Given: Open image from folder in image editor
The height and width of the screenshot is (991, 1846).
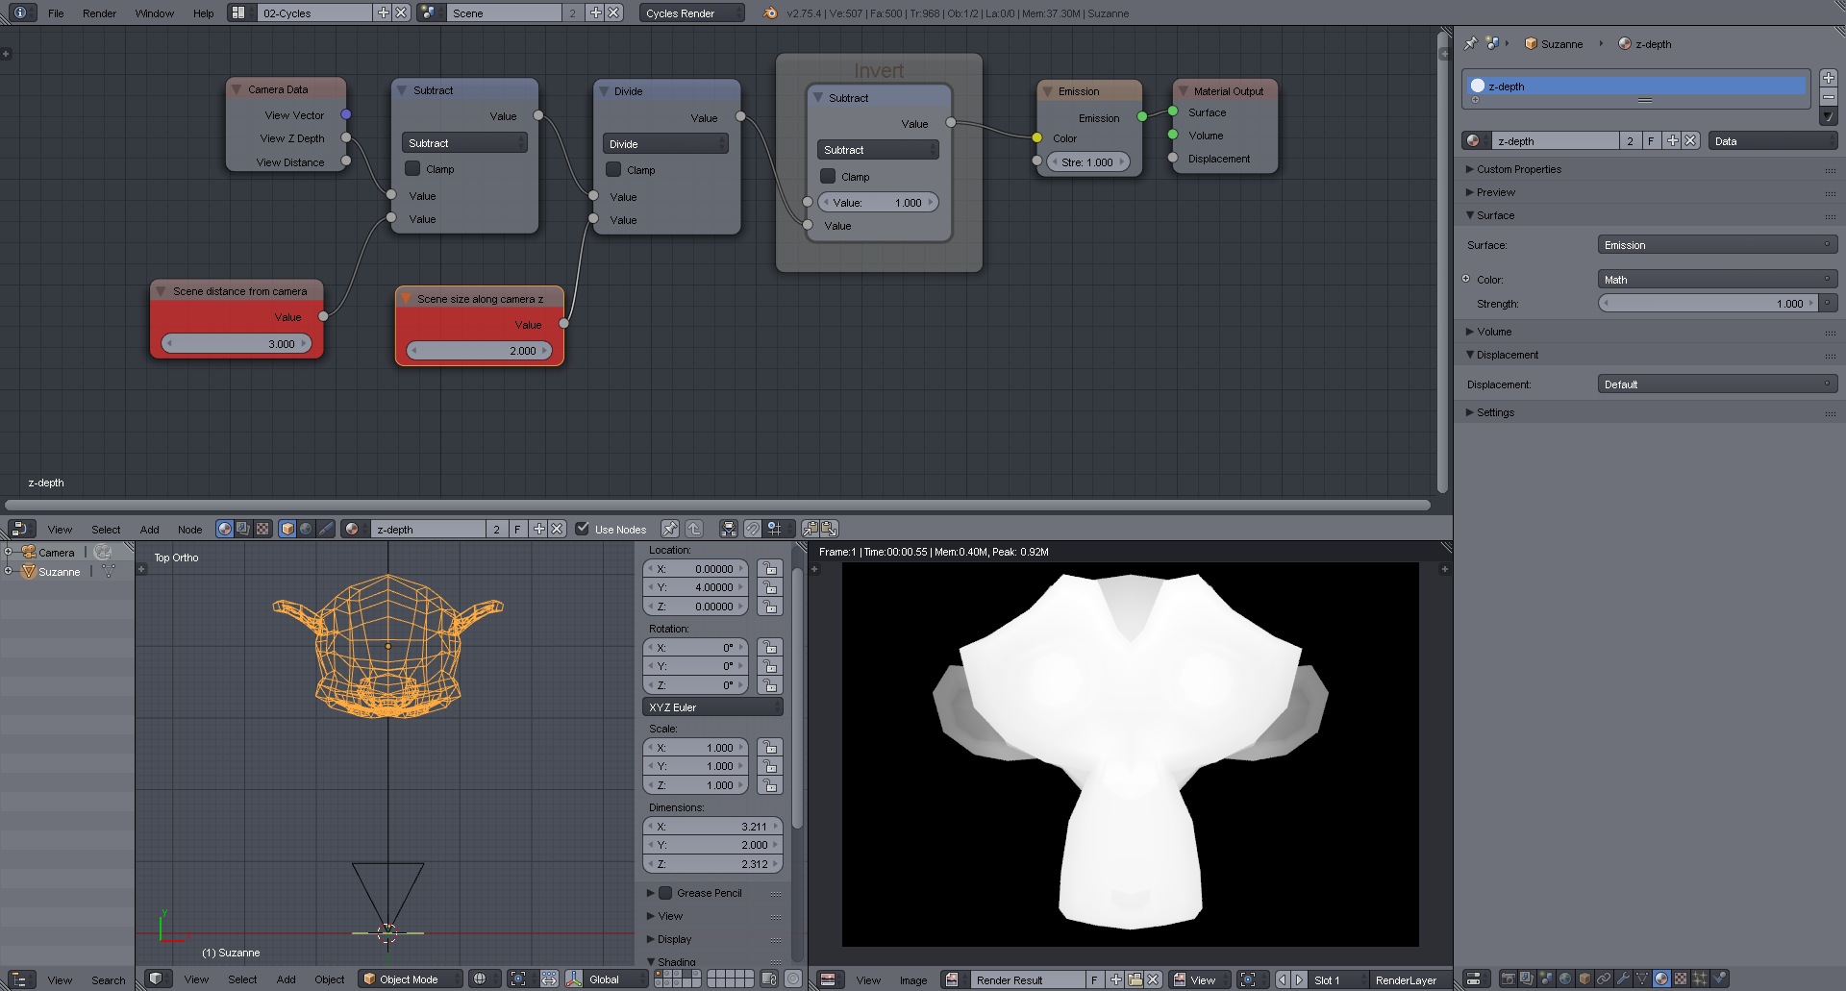Looking at the screenshot, I should click(1135, 979).
